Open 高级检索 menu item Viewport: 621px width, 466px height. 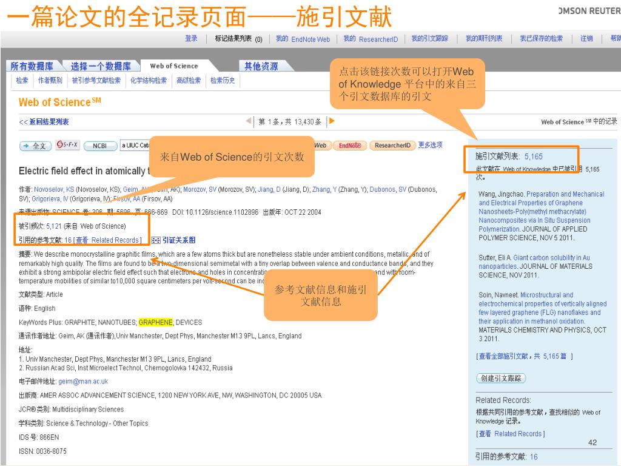[189, 81]
